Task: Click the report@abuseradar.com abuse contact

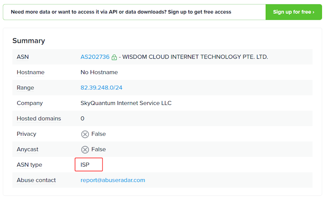Action: [113, 180]
